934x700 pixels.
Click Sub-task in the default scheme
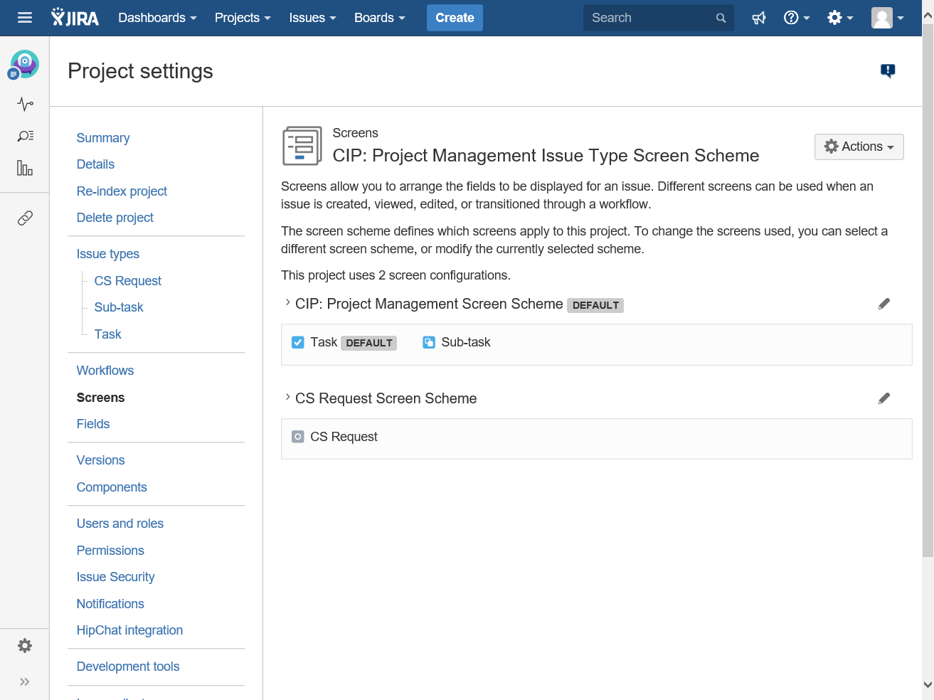[x=466, y=342]
